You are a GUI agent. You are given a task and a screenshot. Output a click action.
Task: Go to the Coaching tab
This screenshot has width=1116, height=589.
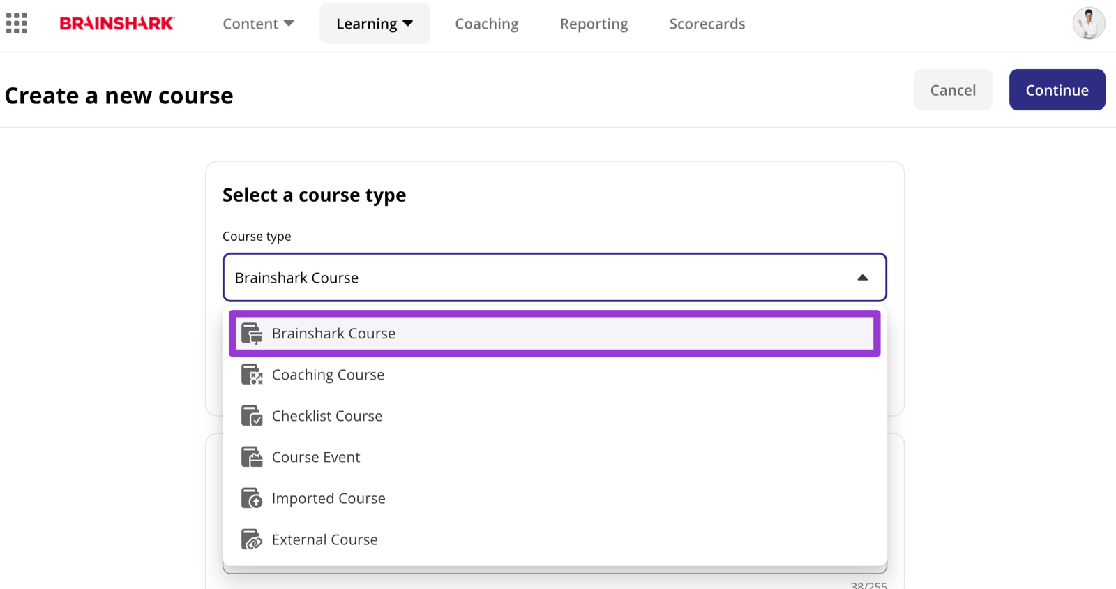click(487, 24)
